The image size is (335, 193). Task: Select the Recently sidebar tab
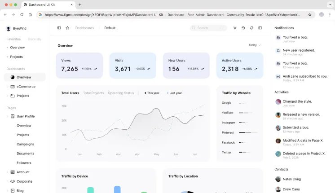(35, 39)
